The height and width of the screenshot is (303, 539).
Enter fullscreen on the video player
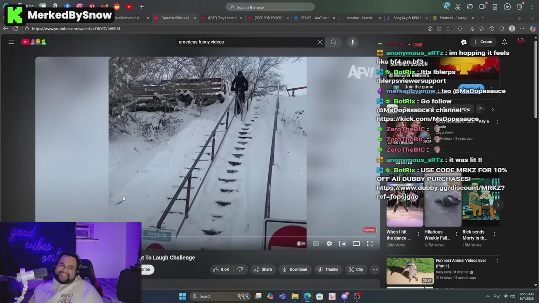coord(370,244)
